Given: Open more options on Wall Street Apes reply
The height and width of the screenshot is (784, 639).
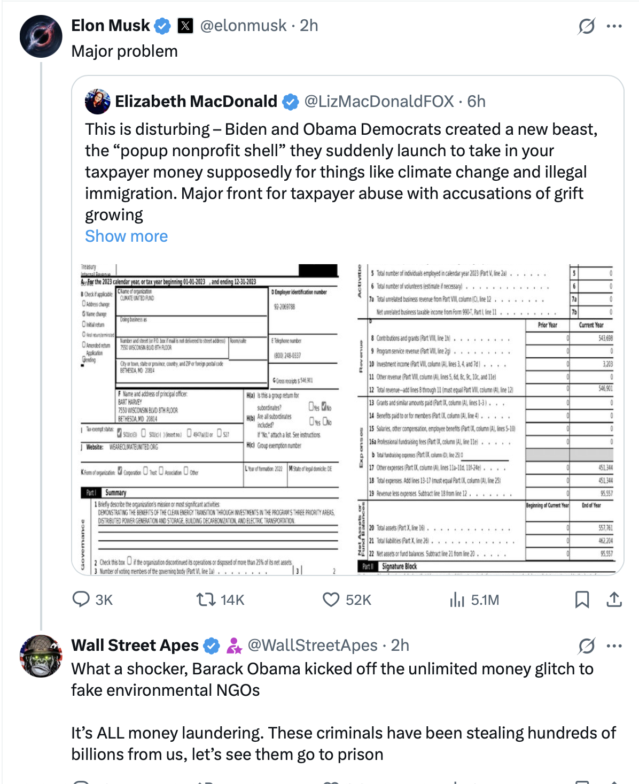Looking at the screenshot, I should click(614, 645).
